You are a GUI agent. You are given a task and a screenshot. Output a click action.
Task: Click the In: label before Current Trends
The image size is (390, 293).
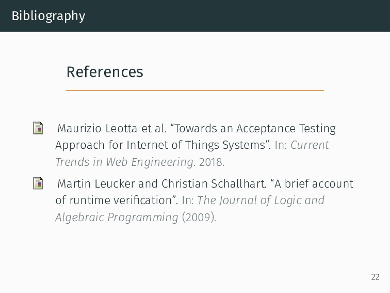281,145
